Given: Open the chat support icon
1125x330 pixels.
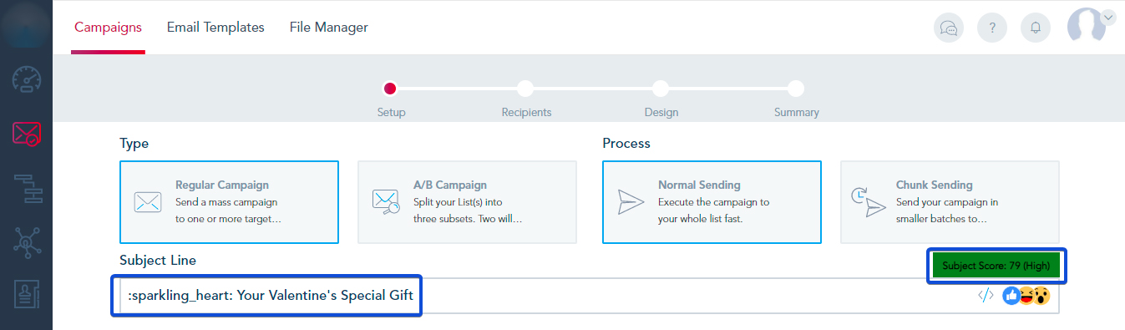Looking at the screenshot, I should click(x=949, y=28).
